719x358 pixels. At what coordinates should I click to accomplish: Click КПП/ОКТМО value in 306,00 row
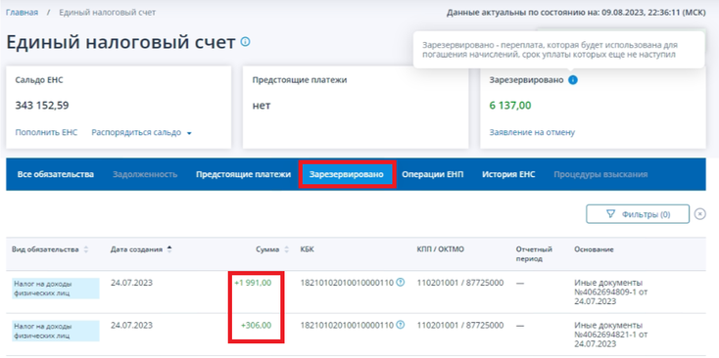(x=460, y=326)
